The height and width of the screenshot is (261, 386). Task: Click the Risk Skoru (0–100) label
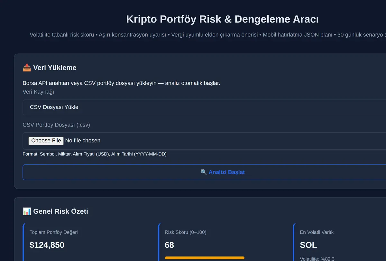[186, 232]
